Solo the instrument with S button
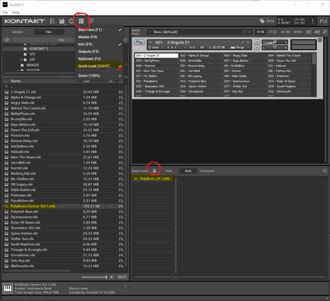 click(x=257, y=42)
